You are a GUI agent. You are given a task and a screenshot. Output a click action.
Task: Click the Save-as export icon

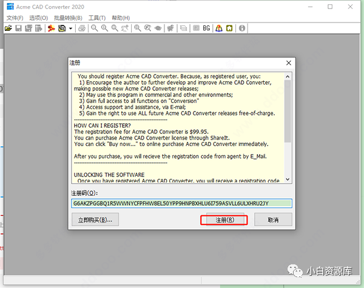(39, 28)
